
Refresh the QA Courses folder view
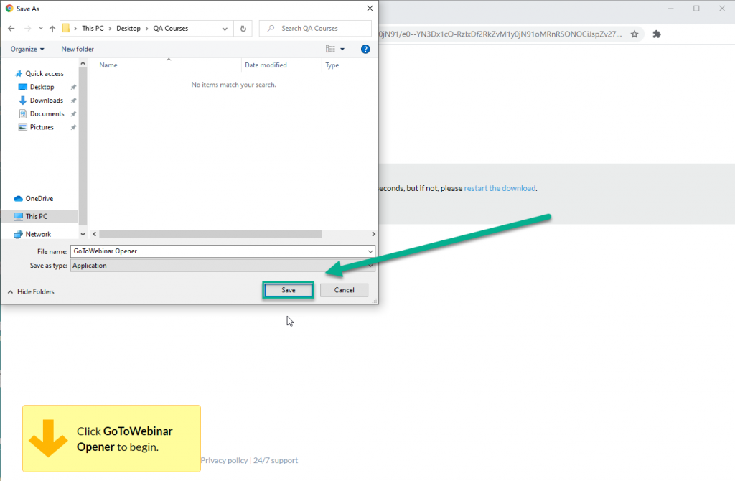(243, 29)
